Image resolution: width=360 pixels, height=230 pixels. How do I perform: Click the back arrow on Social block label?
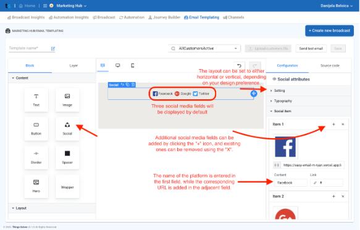[x=122, y=84]
